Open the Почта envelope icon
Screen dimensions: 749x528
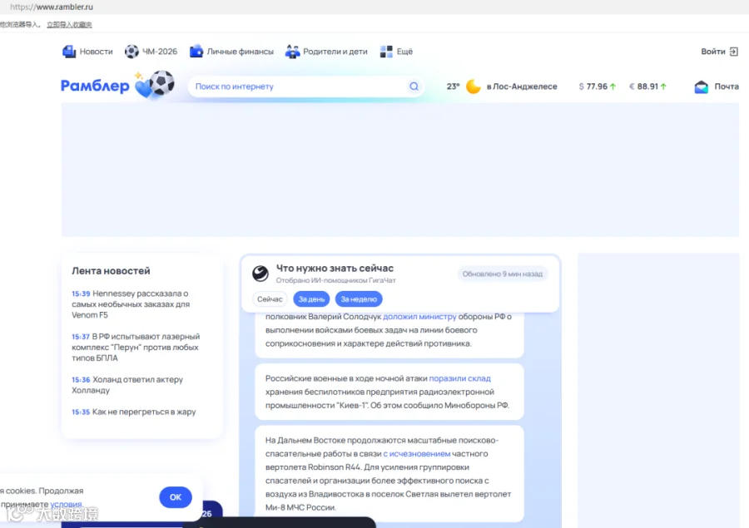tap(702, 86)
